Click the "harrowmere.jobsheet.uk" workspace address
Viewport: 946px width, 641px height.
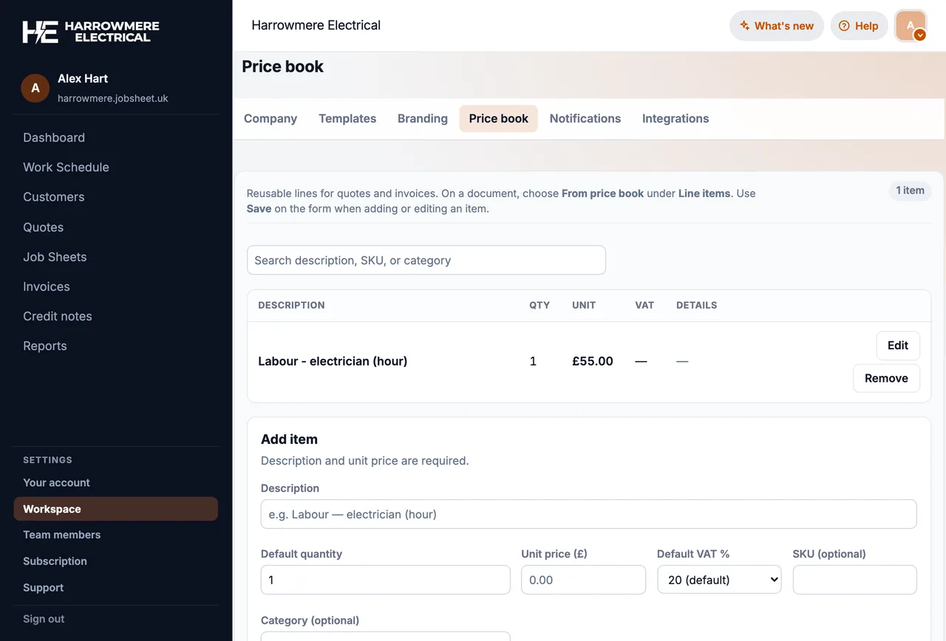click(x=113, y=98)
